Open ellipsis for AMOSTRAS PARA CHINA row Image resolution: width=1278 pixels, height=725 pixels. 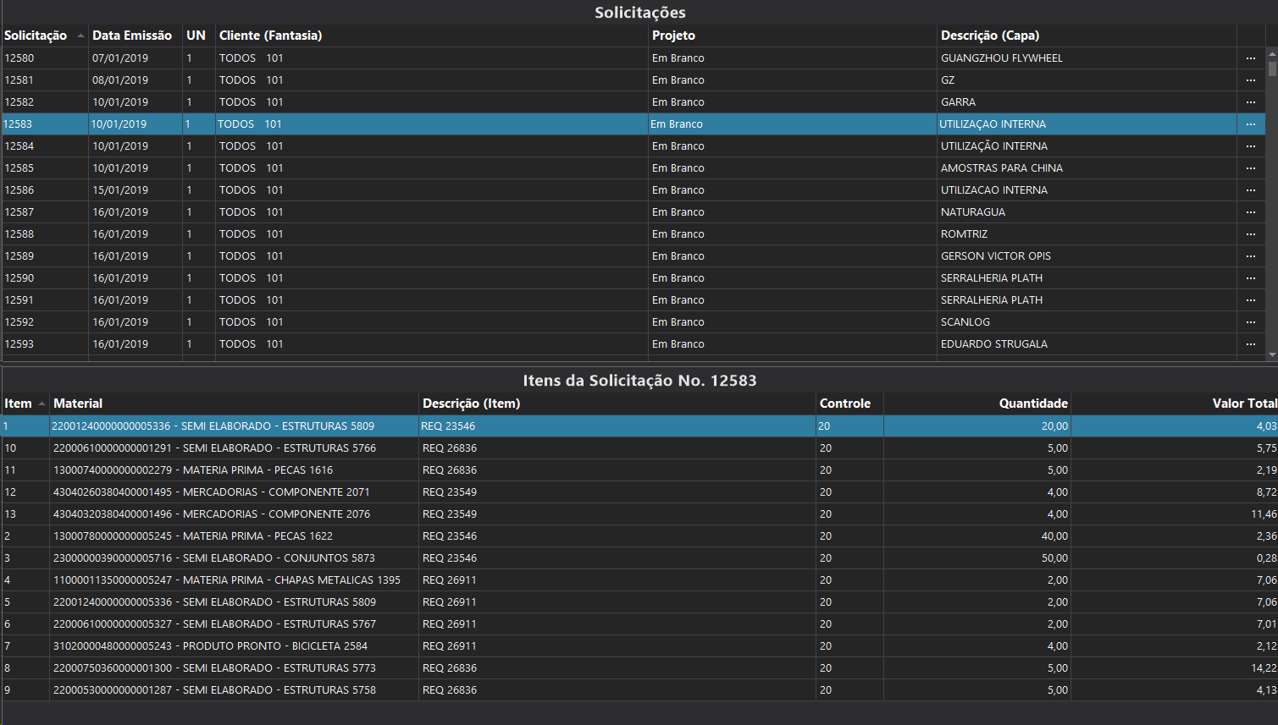point(1251,168)
